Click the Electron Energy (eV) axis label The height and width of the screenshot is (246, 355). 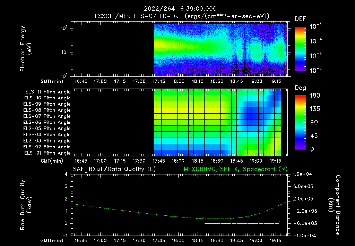[26, 49]
